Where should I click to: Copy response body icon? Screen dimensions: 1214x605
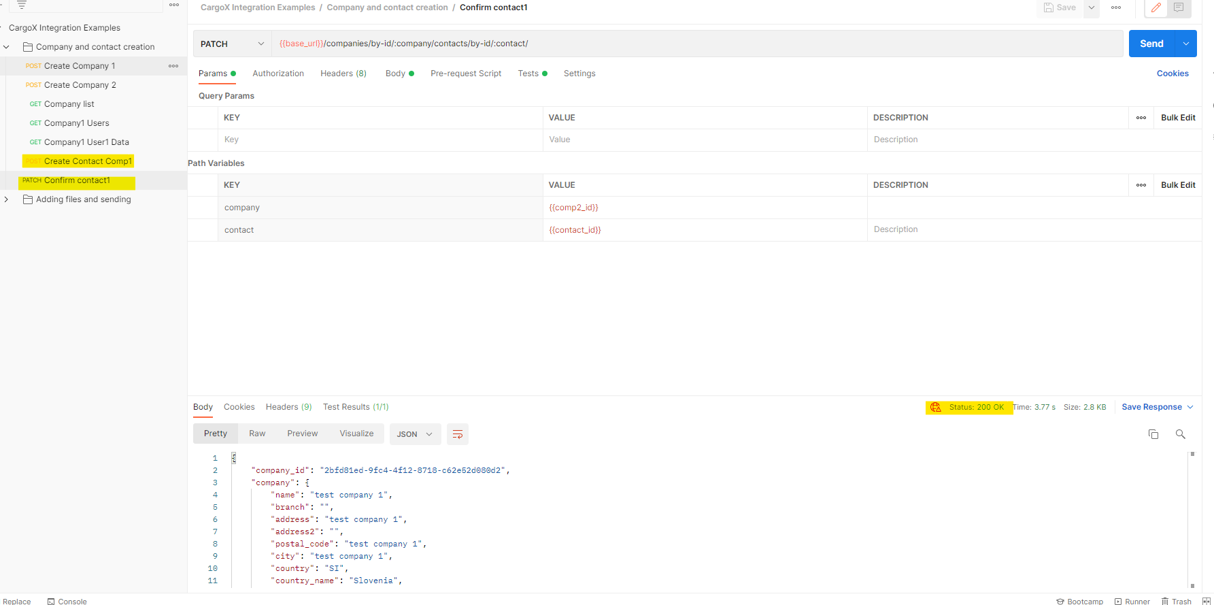[x=1153, y=434]
